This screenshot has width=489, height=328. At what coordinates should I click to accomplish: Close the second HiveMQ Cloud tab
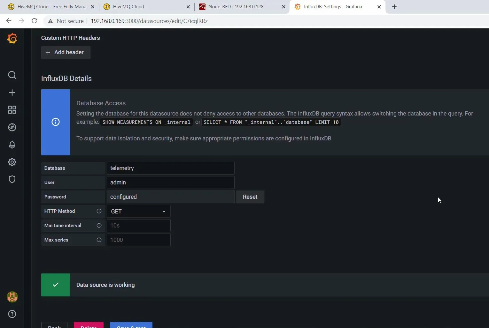pyautogui.click(x=188, y=7)
